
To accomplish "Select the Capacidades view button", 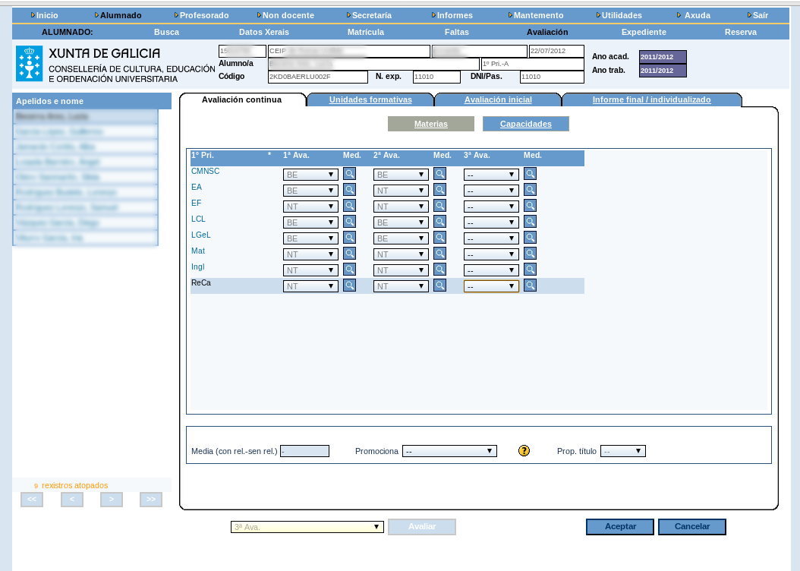I will click(525, 124).
